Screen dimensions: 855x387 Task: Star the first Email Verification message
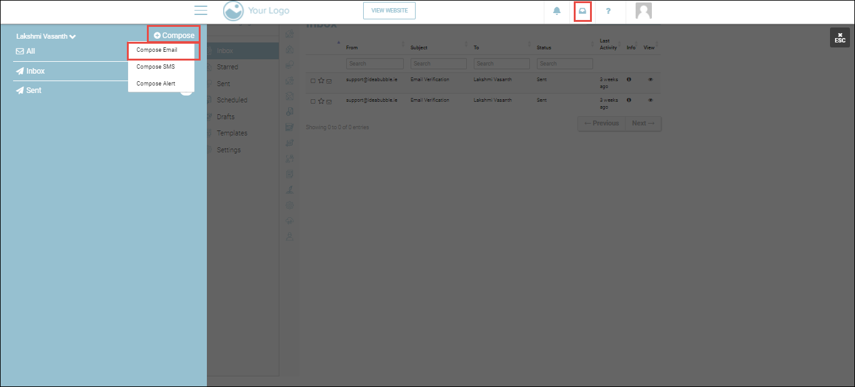(321, 81)
